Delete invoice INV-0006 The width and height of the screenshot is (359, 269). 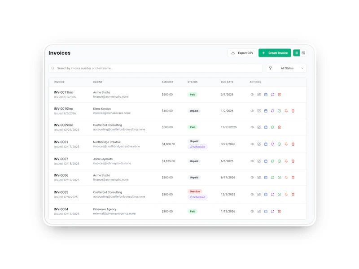pos(293,178)
